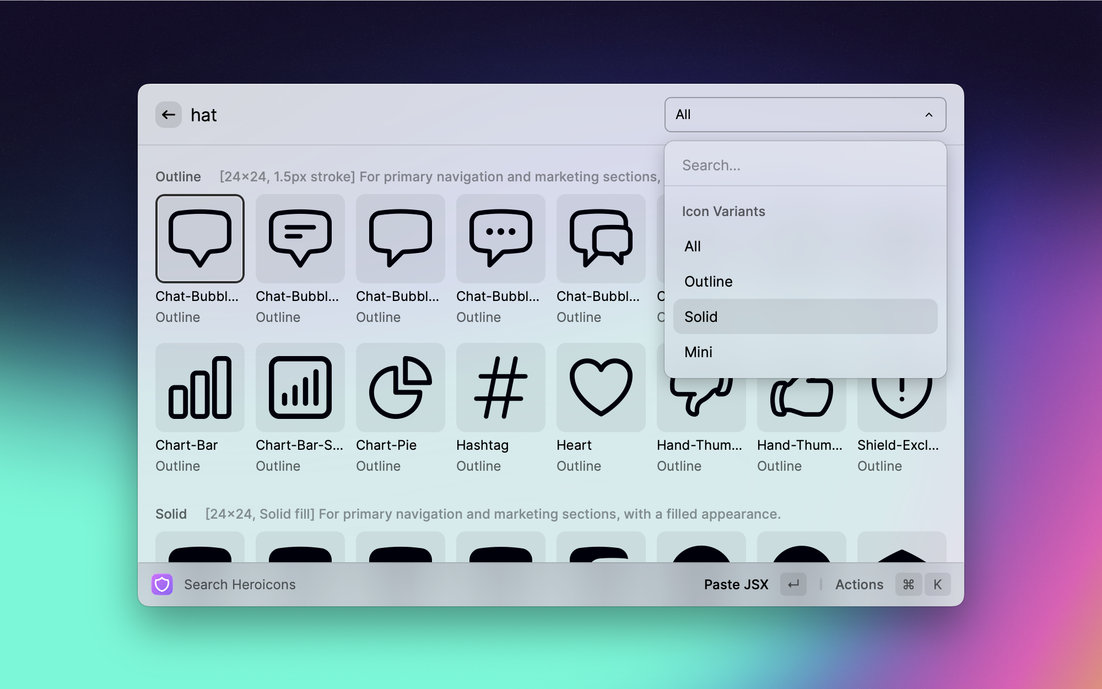Screen dimensions: 1102x689
Task: Pick the Shield-Exclamation outline icon
Action: pyautogui.click(x=902, y=405)
